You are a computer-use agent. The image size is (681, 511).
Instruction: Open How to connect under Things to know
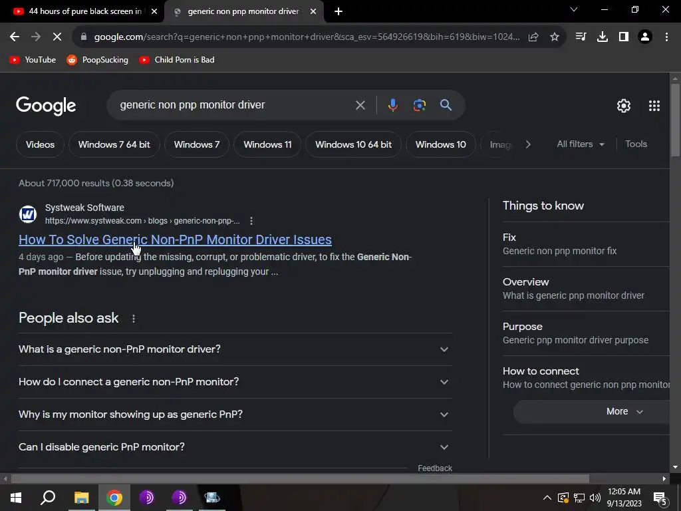(x=586, y=378)
